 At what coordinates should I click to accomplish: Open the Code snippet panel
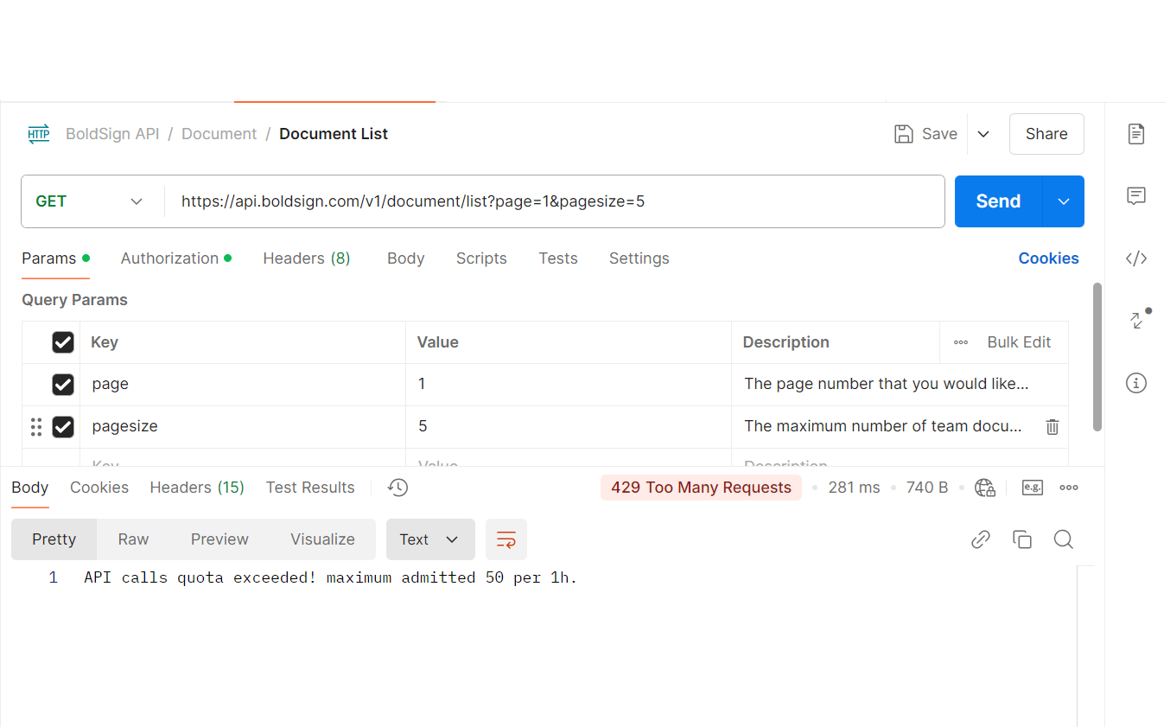tap(1135, 258)
